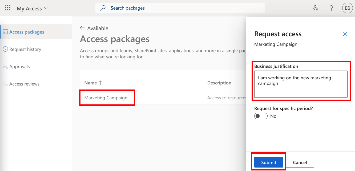Click the organization hierarchy icon
This screenshot has width=355, height=171.
click(x=315, y=8)
